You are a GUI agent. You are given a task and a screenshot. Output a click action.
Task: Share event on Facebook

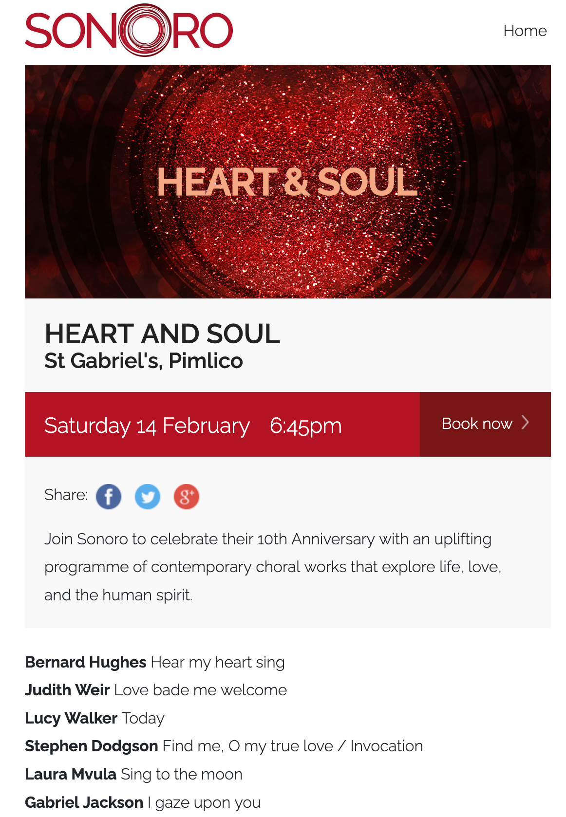point(109,497)
